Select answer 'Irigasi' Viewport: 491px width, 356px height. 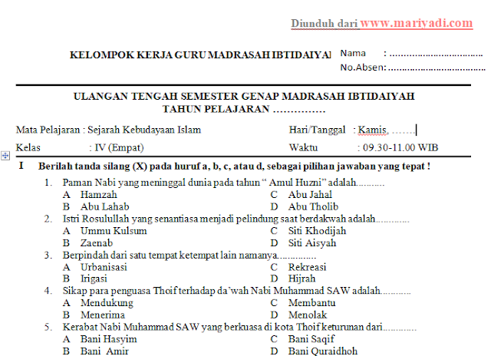pyautogui.click(x=94, y=279)
